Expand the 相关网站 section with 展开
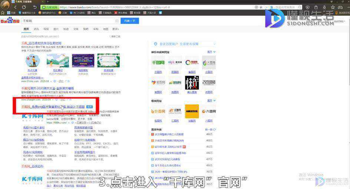Viewport: 350px width, 189px height. click(x=211, y=101)
